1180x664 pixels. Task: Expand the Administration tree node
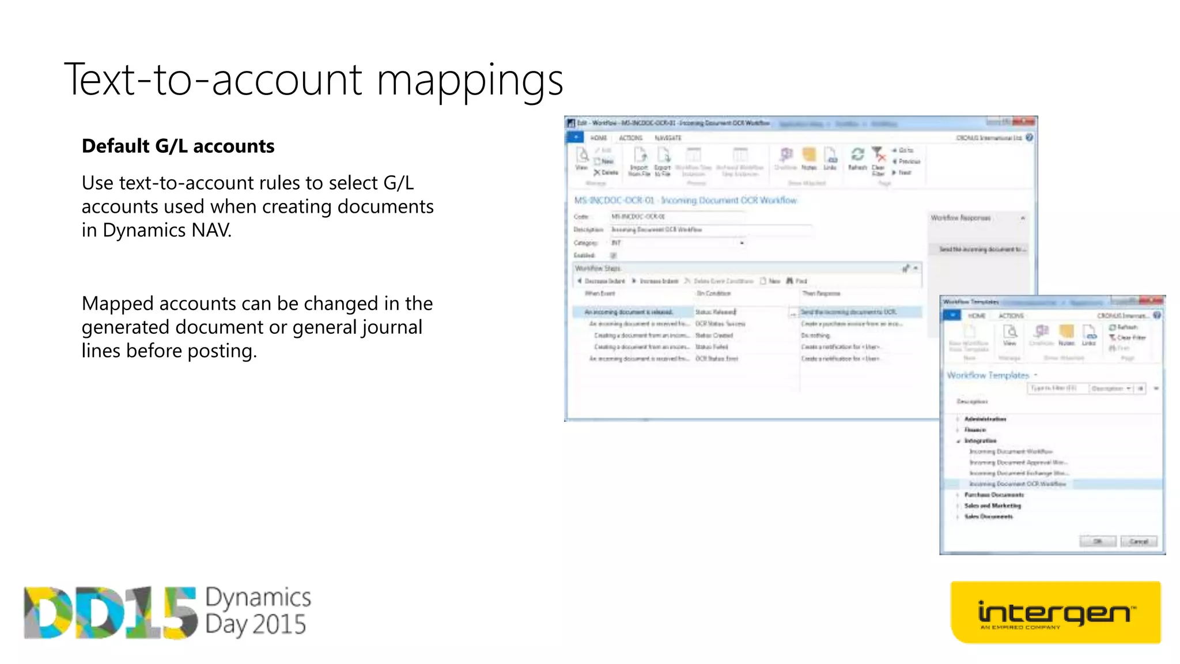(958, 419)
